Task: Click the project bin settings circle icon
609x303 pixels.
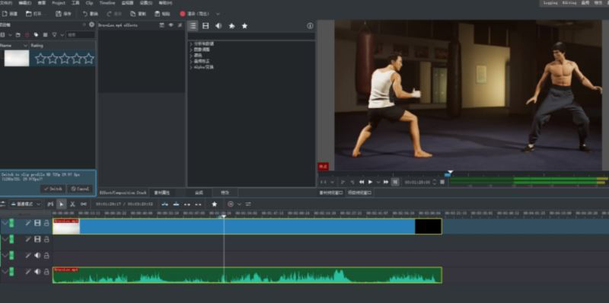Action: click(91, 24)
